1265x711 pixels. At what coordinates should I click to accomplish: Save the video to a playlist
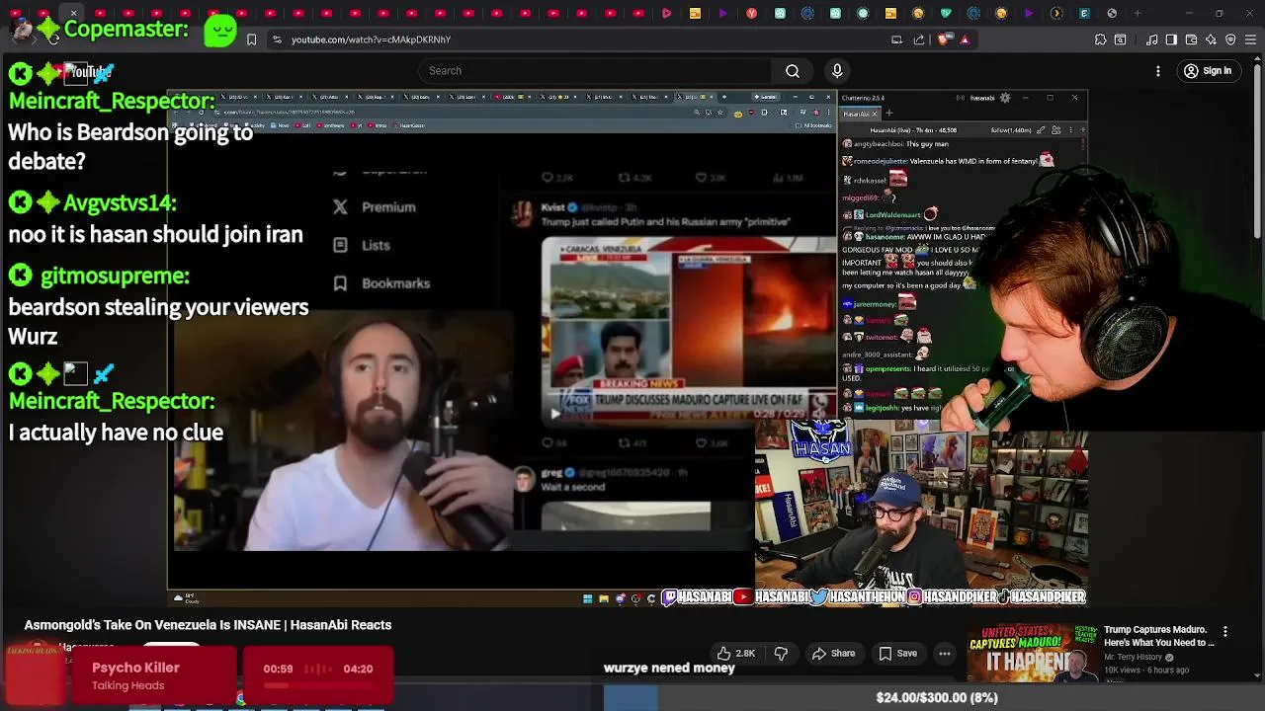coord(897,653)
